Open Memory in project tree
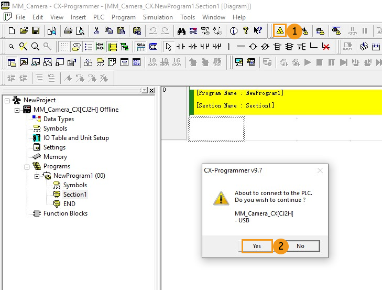This screenshot has height=290, width=382. click(x=55, y=157)
